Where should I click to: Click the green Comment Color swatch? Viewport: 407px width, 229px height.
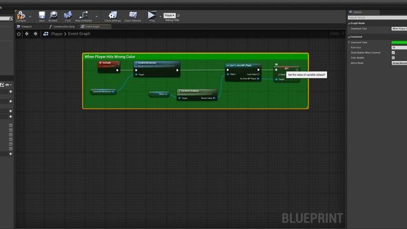pyautogui.click(x=399, y=43)
